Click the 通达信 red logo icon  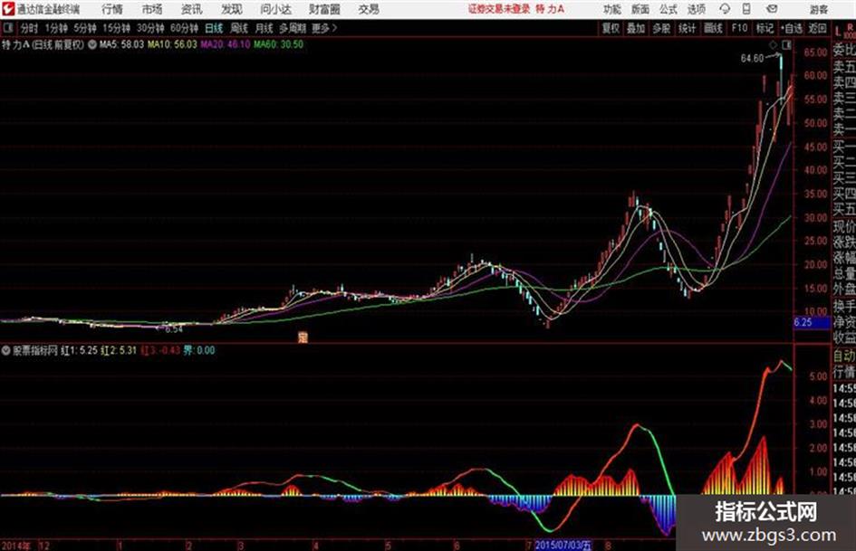[x=8, y=9]
